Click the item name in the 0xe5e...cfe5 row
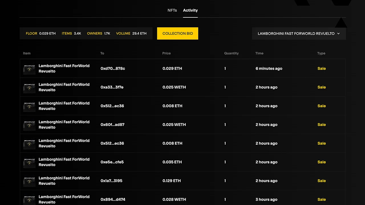 click(64, 162)
